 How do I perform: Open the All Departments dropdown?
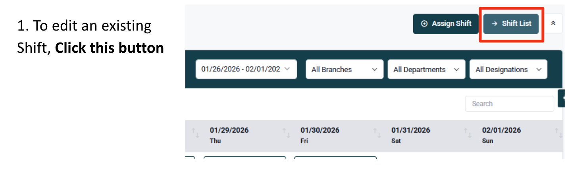(426, 69)
